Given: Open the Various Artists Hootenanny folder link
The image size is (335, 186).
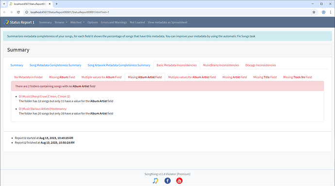Looking at the screenshot, I should [43, 109].
